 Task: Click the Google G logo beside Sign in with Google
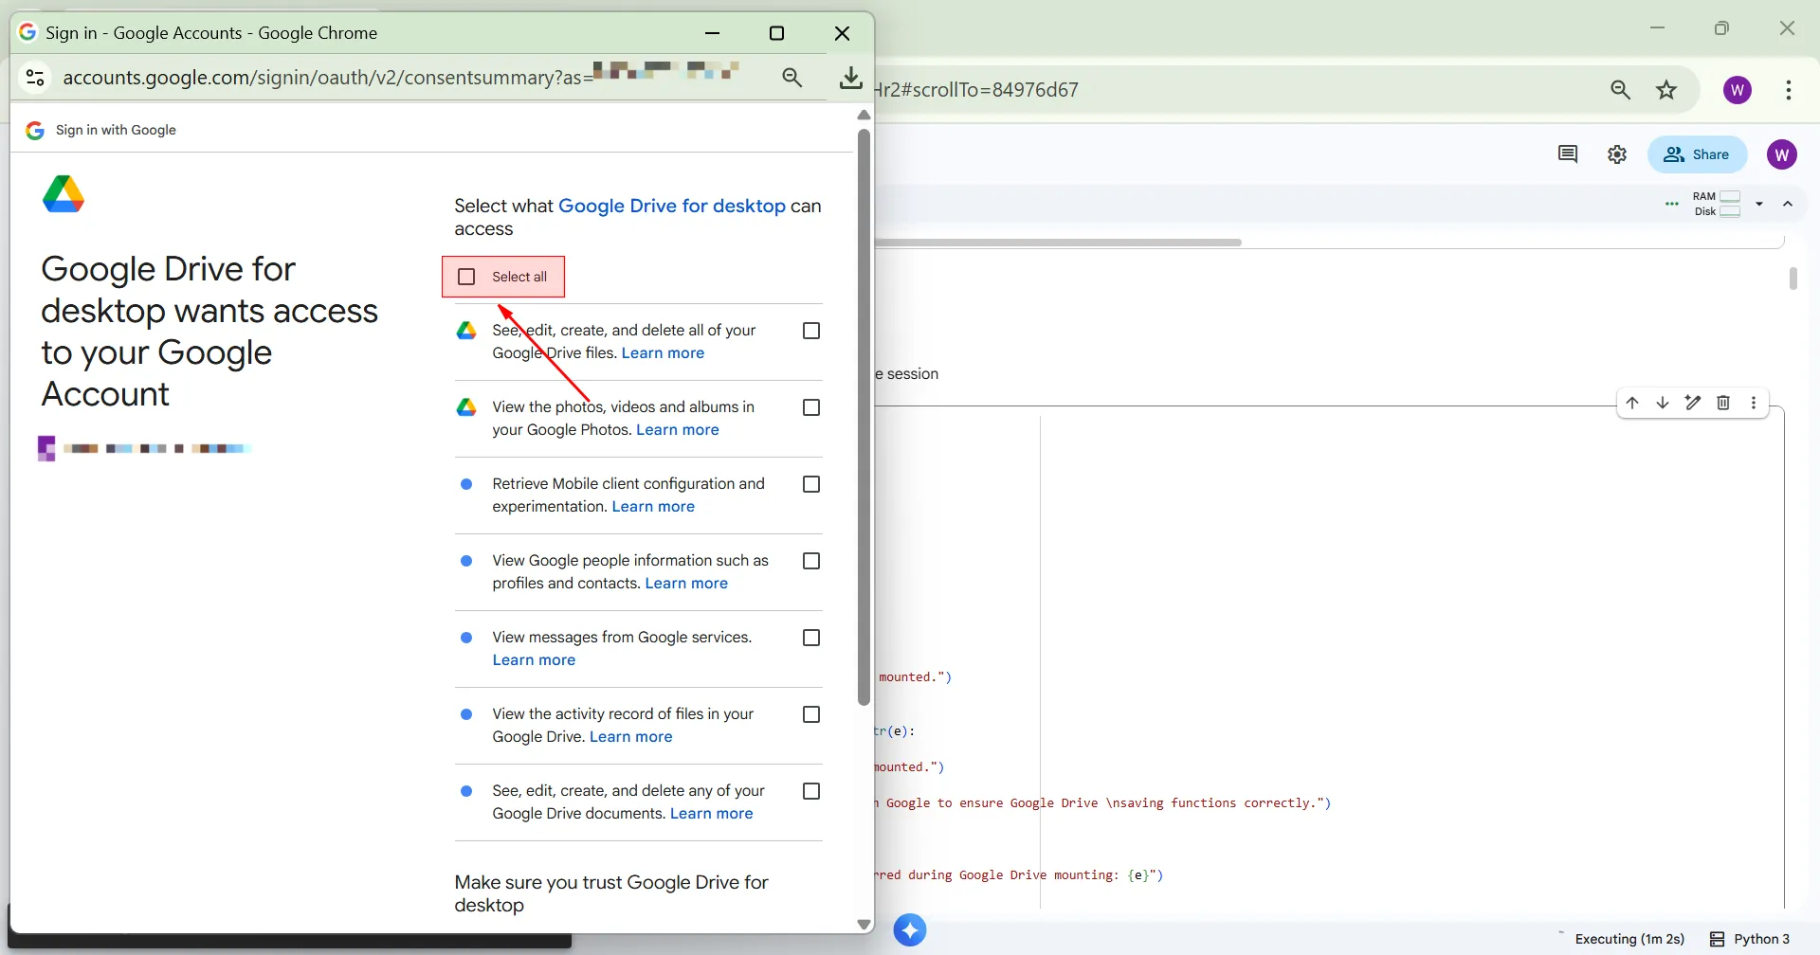pyautogui.click(x=35, y=130)
